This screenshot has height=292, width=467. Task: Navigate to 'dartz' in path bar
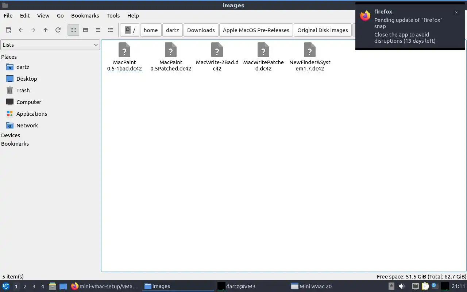172,30
